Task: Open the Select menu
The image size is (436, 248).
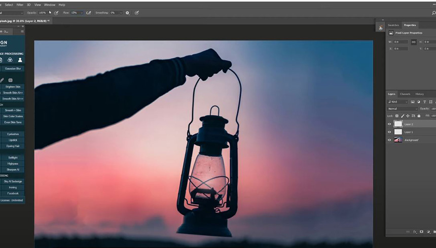Action: click(x=9, y=5)
